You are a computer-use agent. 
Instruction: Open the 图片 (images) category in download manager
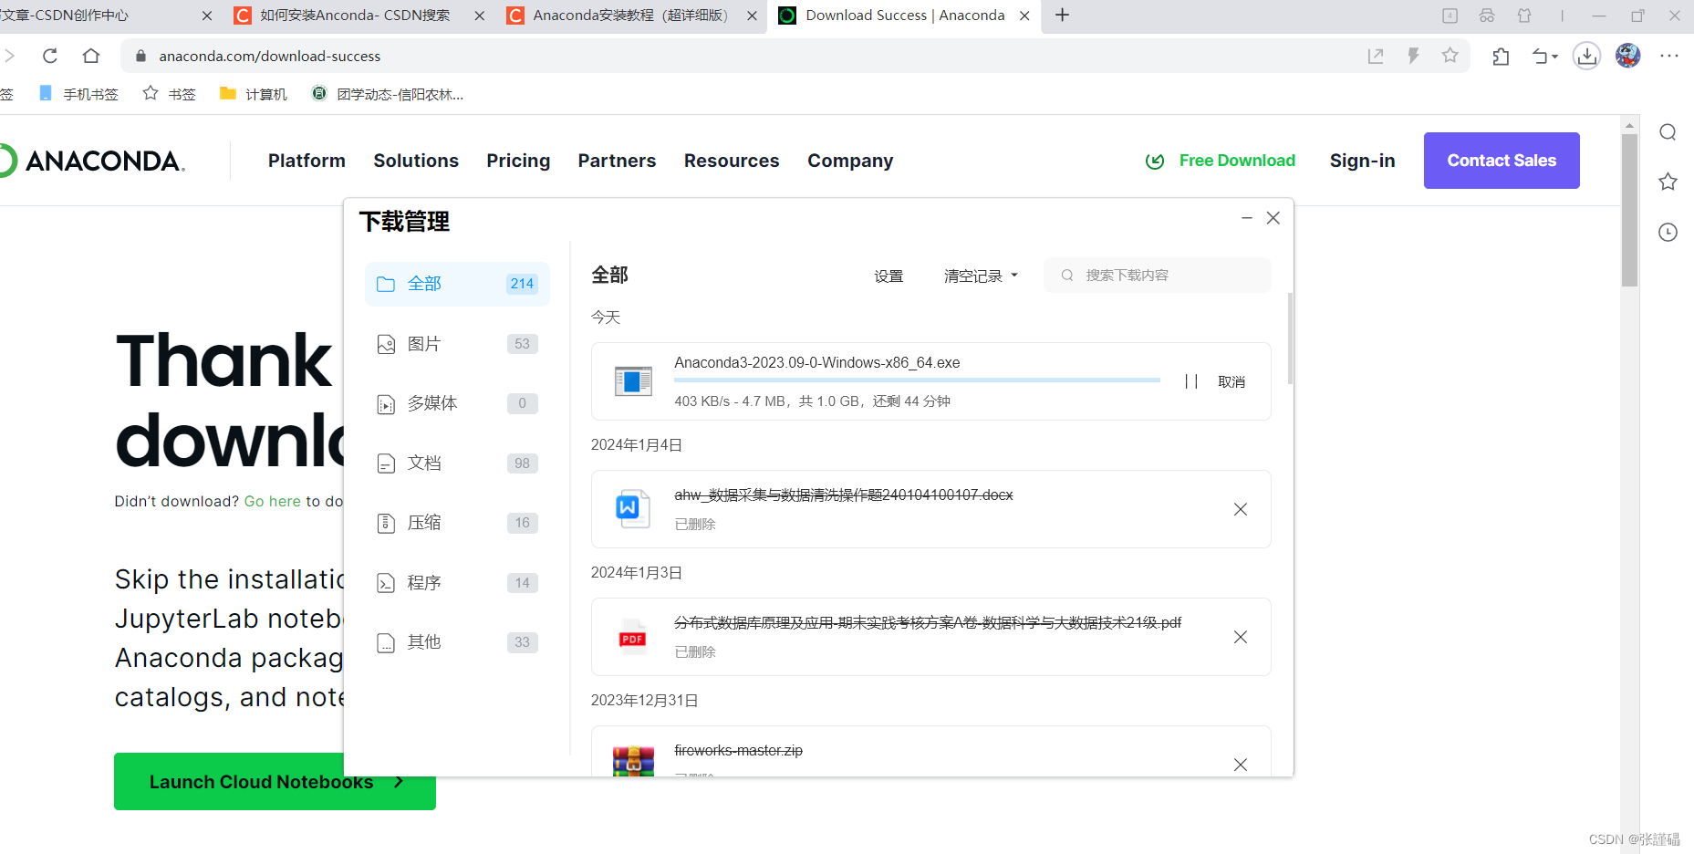coord(425,344)
